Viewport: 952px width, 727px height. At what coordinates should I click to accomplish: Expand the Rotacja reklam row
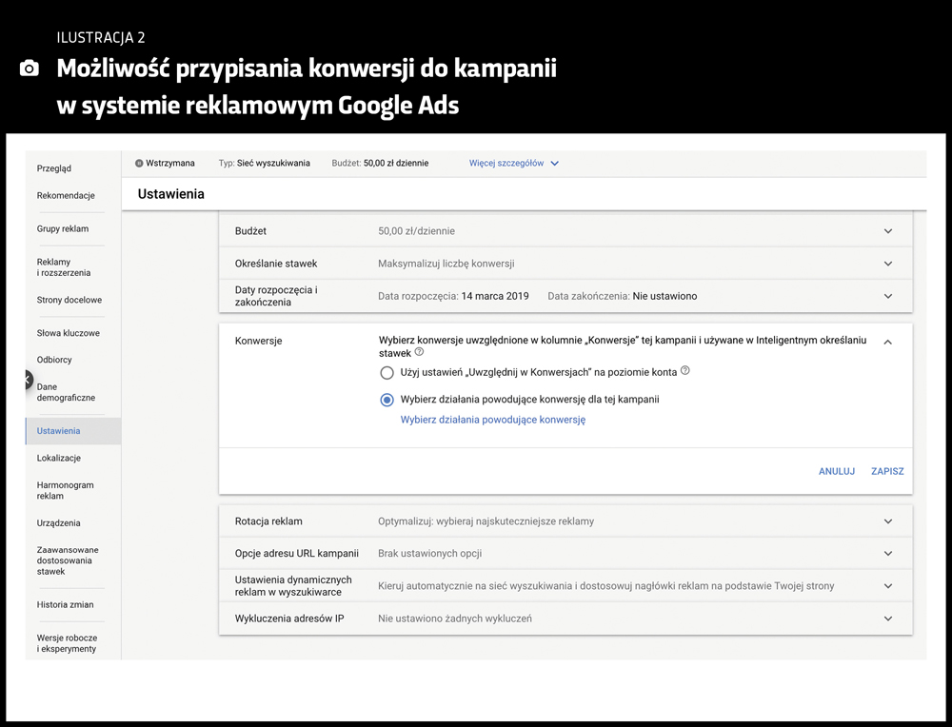[887, 521]
